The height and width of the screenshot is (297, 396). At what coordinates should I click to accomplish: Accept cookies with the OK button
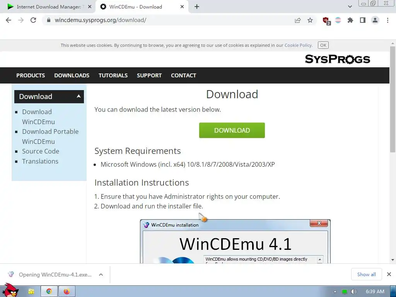pyautogui.click(x=323, y=45)
